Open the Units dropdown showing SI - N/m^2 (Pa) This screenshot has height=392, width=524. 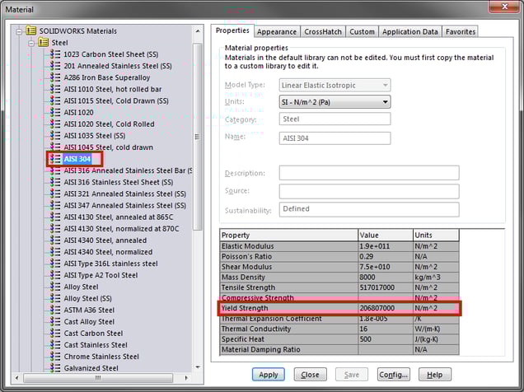click(x=335, y=102)
